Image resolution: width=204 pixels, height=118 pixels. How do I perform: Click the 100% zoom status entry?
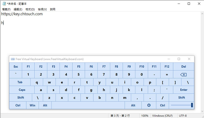click(x=145, y=116)
